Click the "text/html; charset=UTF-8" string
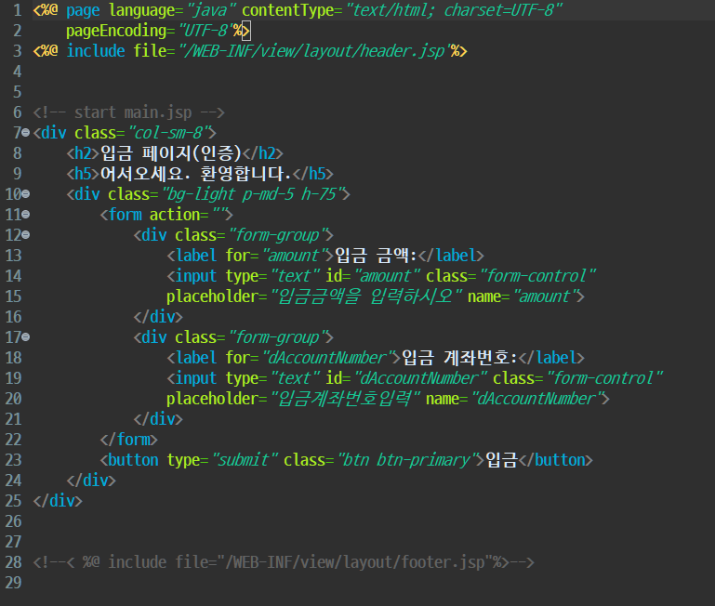This screenshot has width=715, height=606. [454, 10]
